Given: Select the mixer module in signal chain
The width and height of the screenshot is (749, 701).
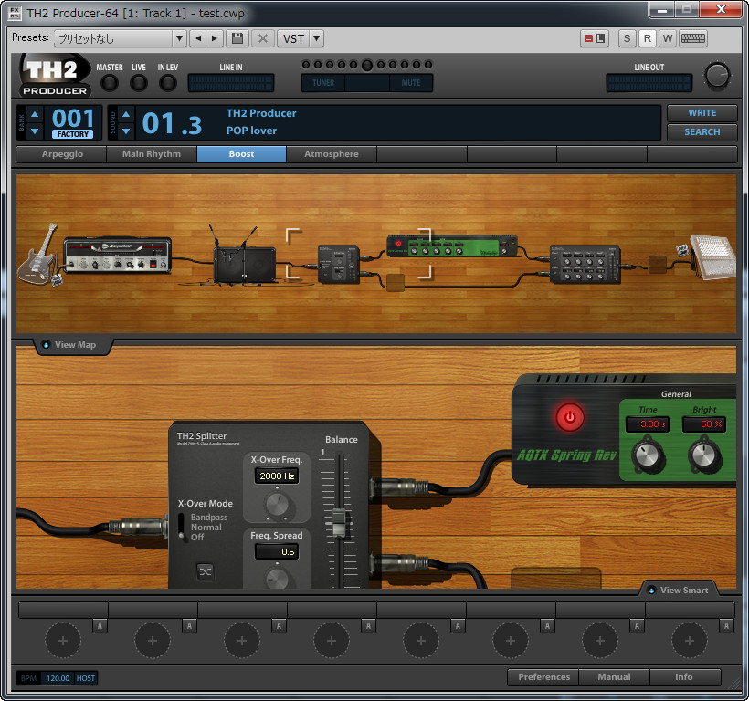Looking at the screenshot, I should click(x=585, y=264).
